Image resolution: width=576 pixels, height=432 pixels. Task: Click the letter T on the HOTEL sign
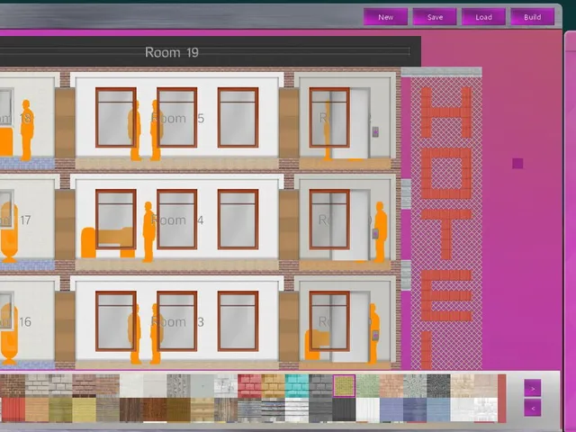point(446,234)
